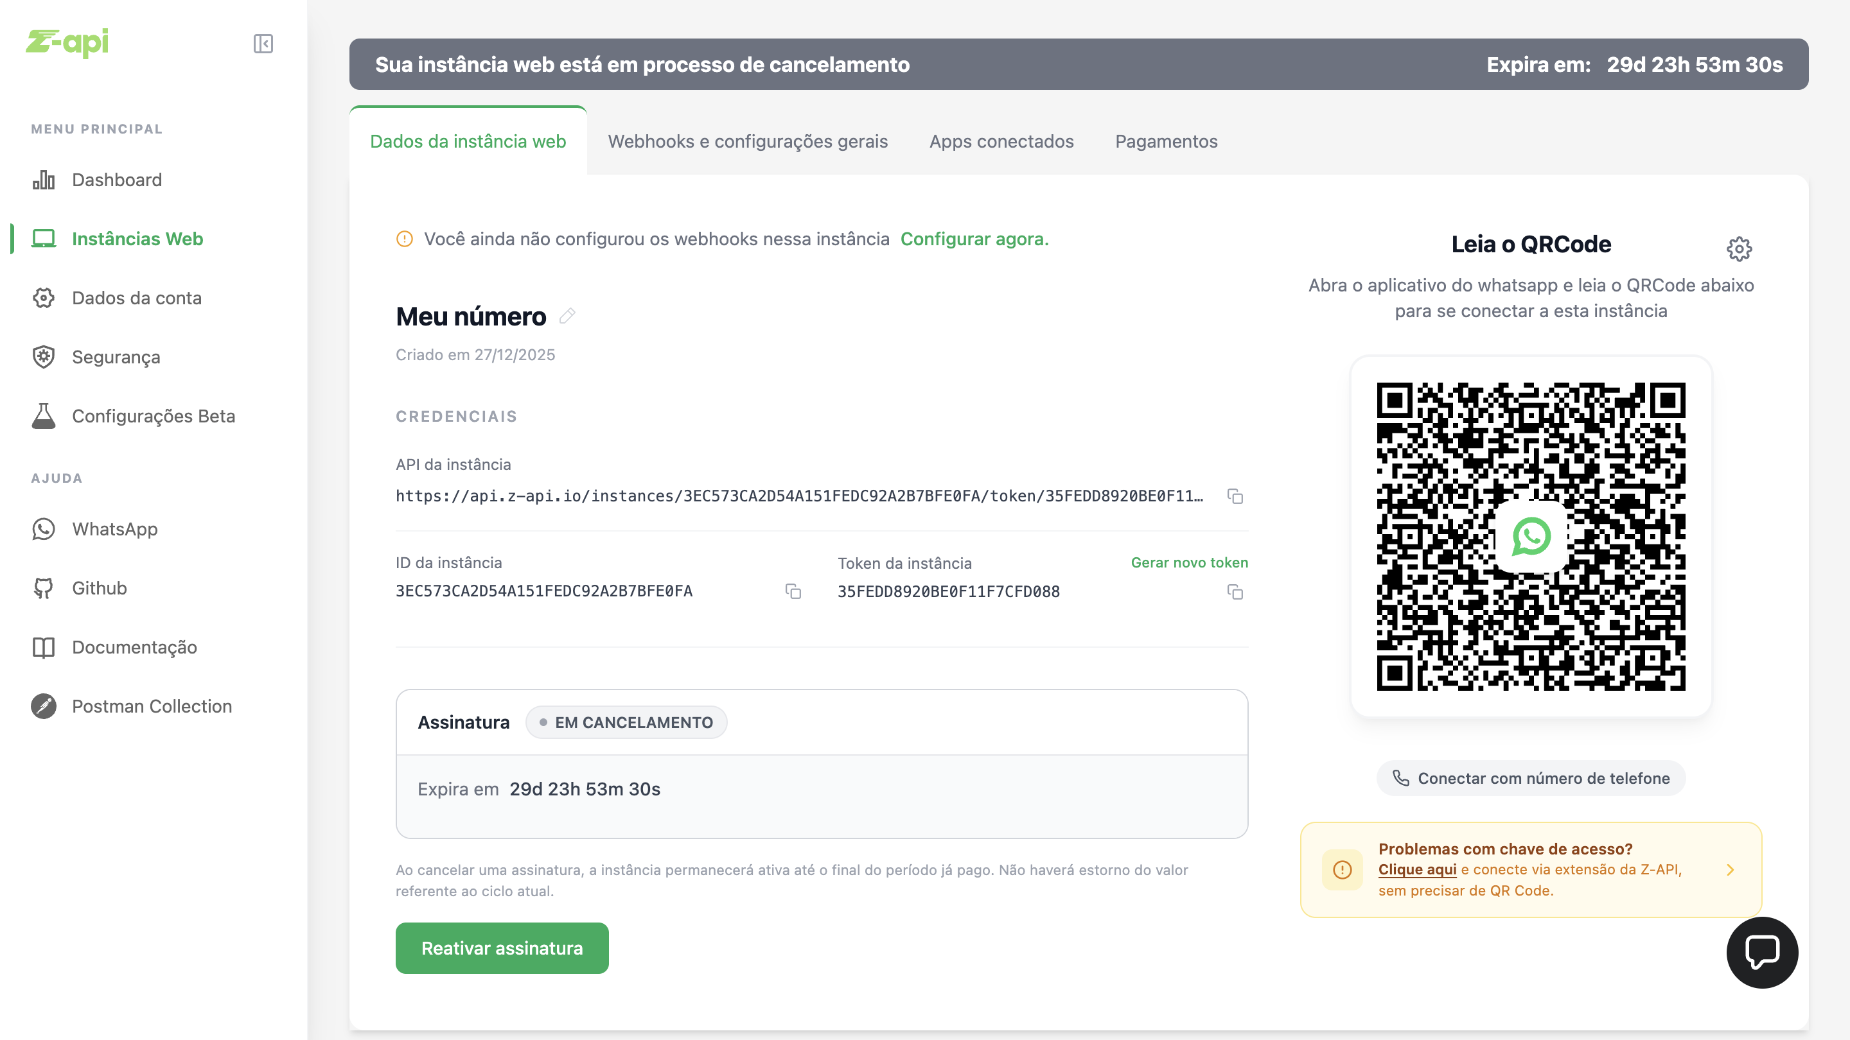Click Reativar assinatura button
This screenshot has width=1850, height=1040.
[x=502, y=948]
